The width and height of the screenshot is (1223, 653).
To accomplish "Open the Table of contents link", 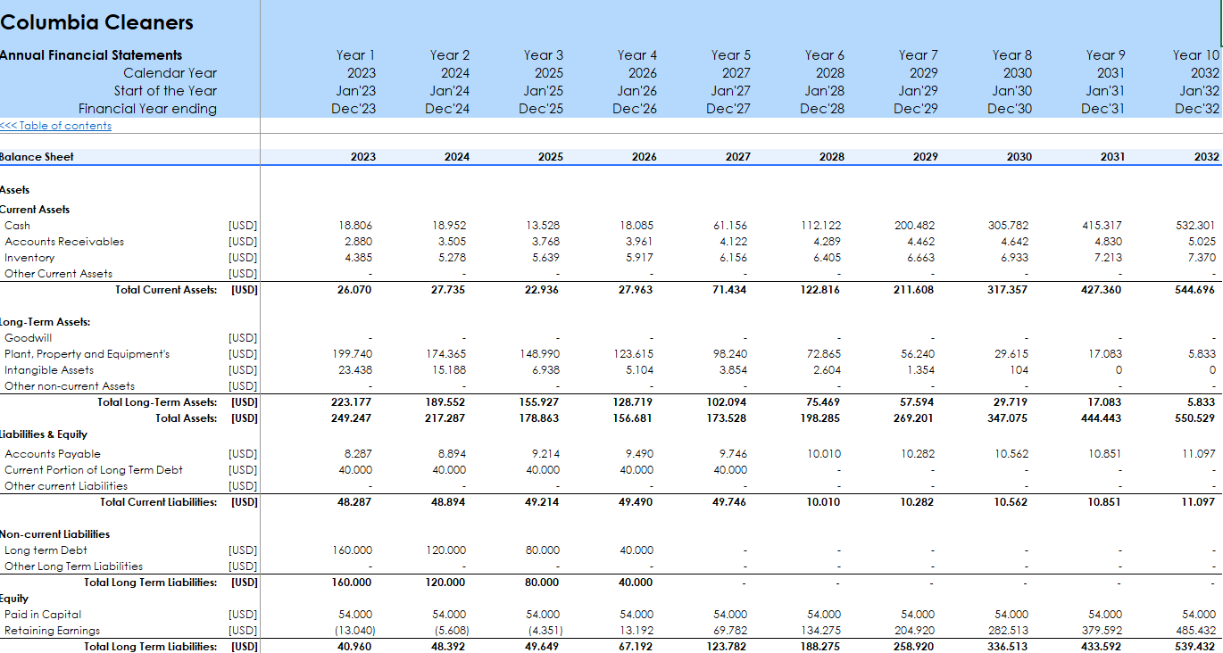I will 55,126.
